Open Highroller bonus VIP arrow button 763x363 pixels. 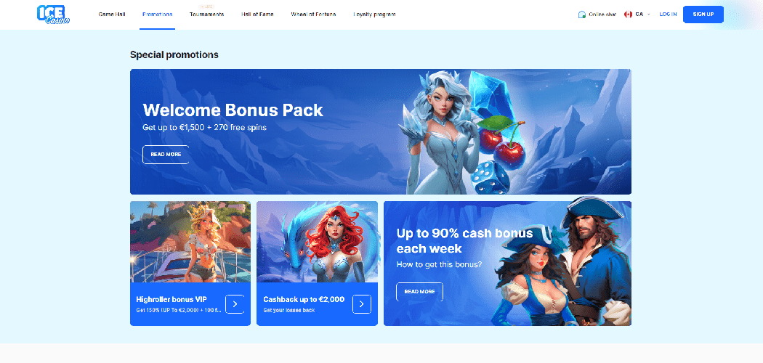(235, 304)
